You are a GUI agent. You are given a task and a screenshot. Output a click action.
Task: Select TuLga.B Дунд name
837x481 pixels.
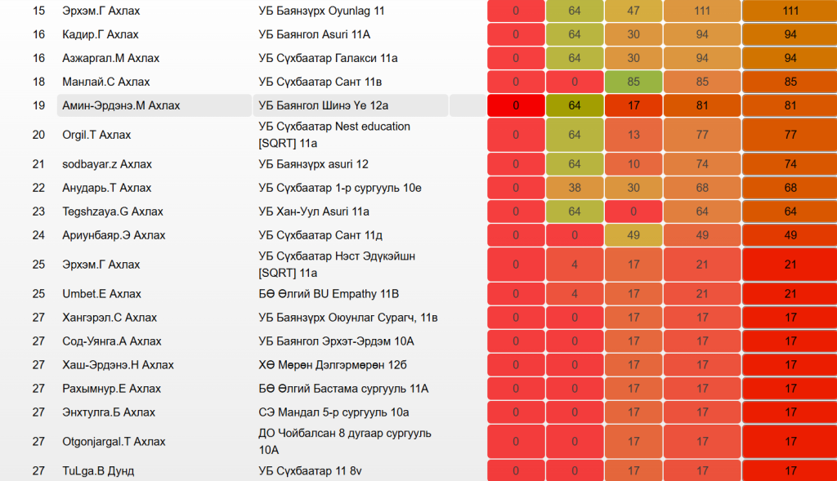(x=98, y=471)
